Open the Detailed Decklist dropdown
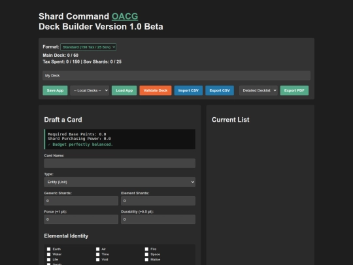Image resolution: width=353 pixels, height=265 pixels. click(x=258, y=90)
